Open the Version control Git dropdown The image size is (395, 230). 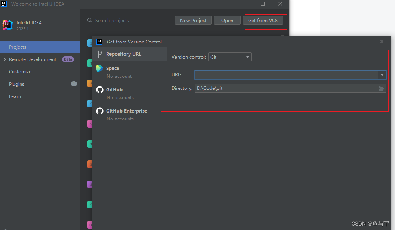[230, 57]
